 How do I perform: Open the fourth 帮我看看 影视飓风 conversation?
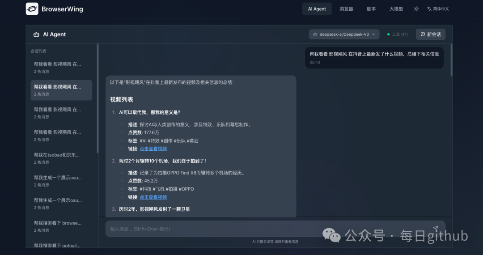coord(61,136)
